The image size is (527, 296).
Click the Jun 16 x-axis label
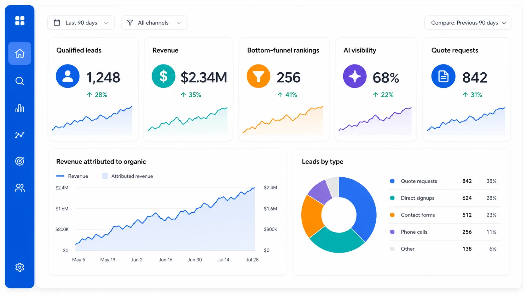pos(165,260)
